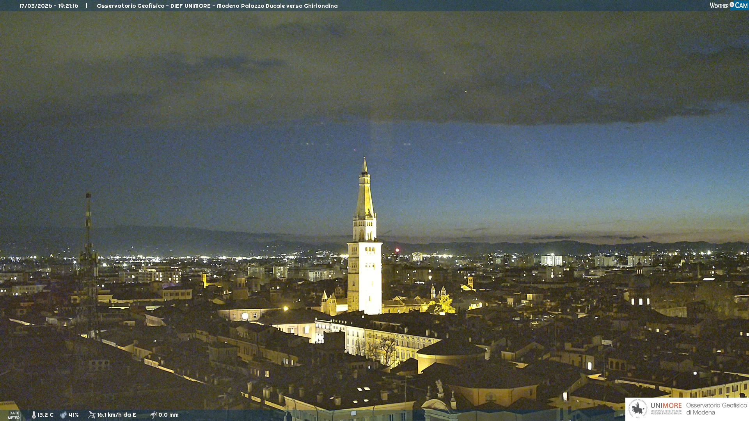Click the red beacon light right of tower
Screen dimensions: 749x421
pos(397,250)
